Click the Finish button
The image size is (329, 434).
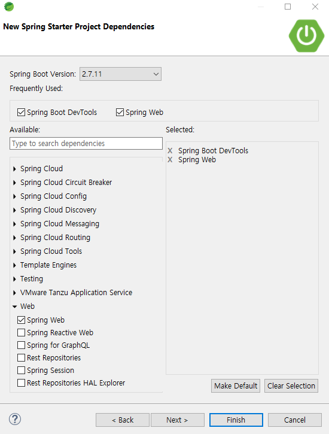click(236, 420)
